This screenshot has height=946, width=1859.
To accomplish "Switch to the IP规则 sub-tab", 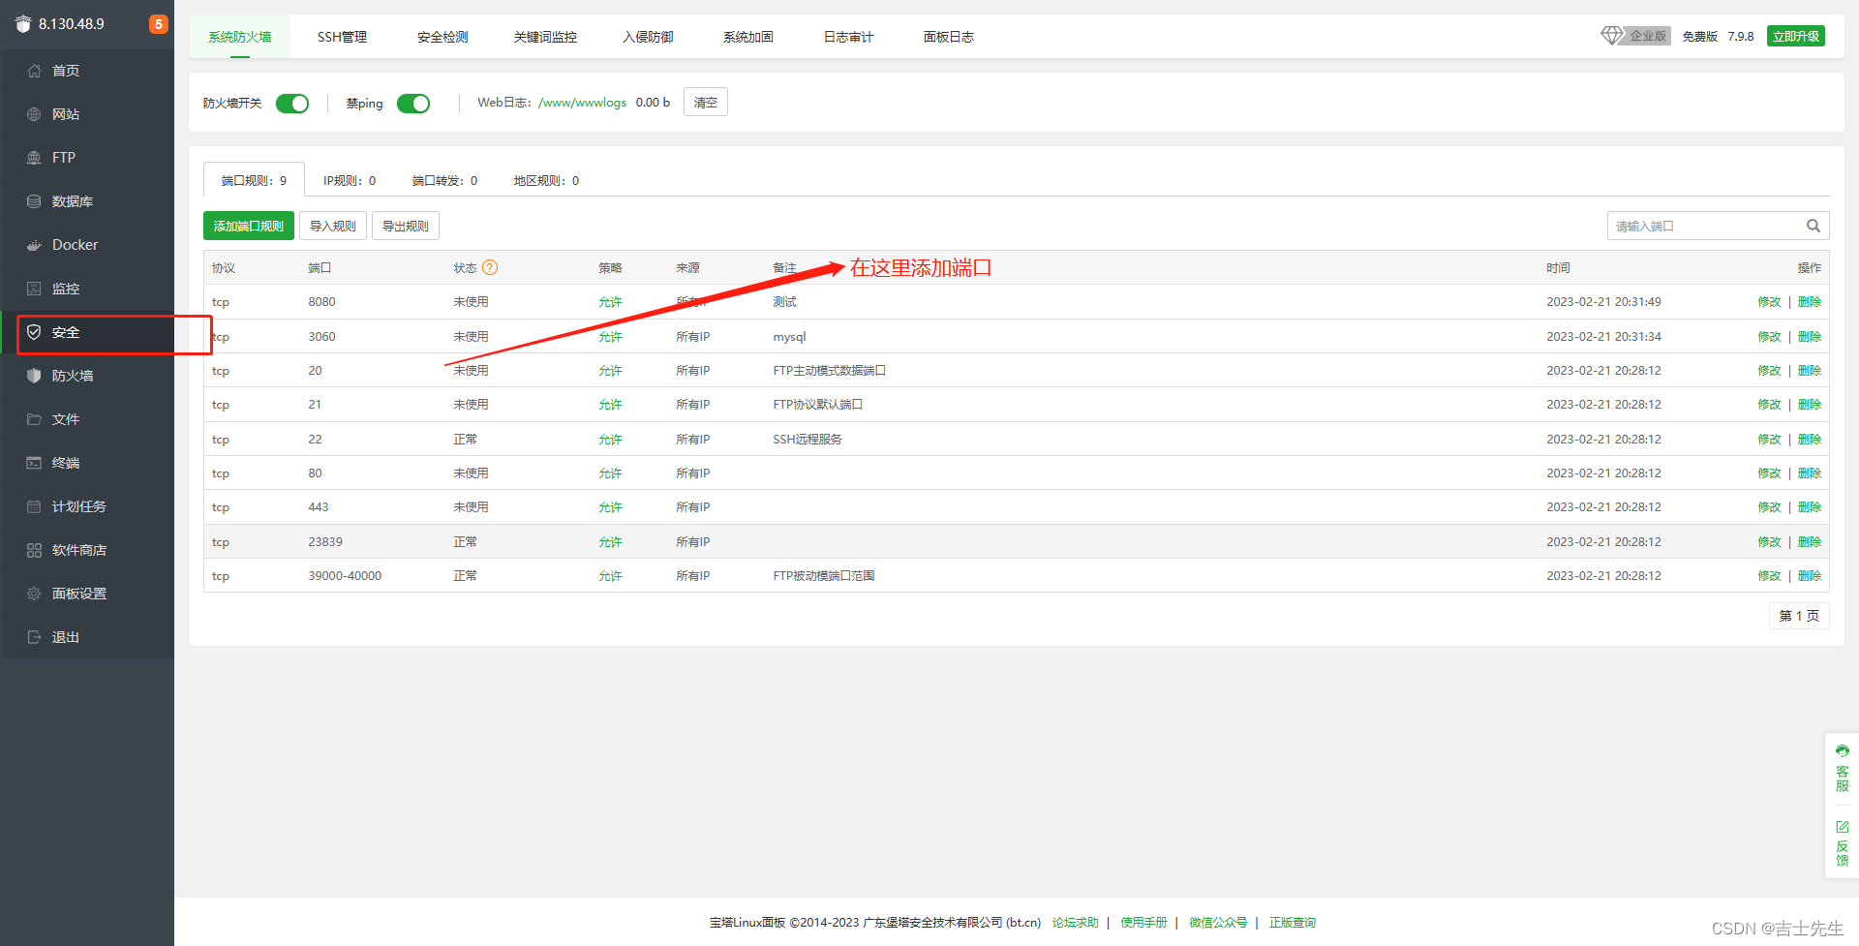I will (x=350, y=181).
